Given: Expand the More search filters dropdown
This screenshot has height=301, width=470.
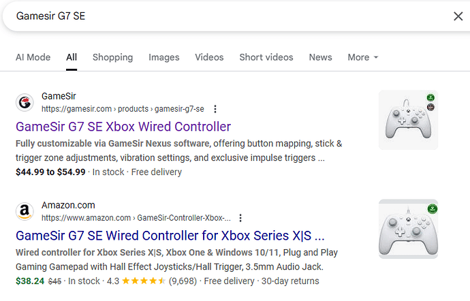Looking at the screenshot, I should [362, 57].
